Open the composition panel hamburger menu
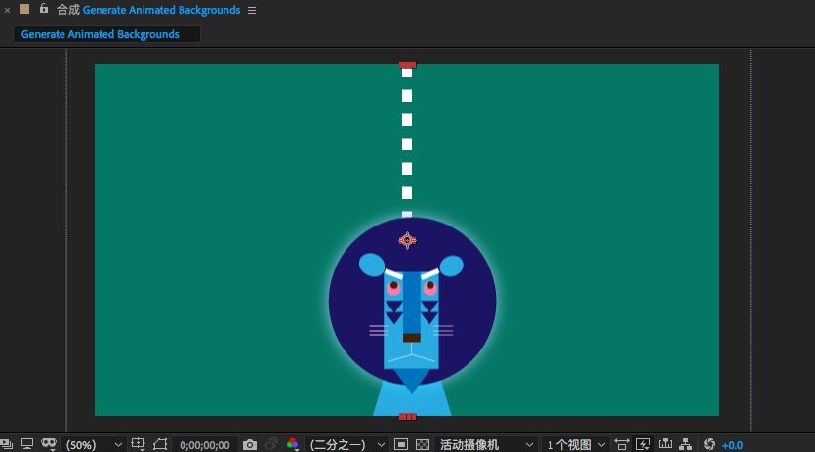Viewport: 815px width, 452px height. [252, 11]
